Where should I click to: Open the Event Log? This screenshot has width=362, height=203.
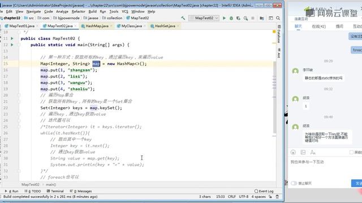(264, 191)
